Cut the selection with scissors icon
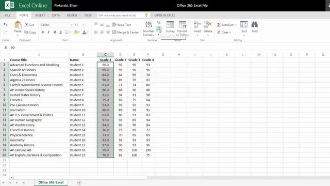 [x=29, y=25]
